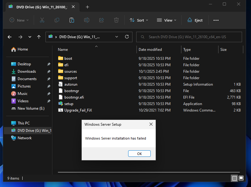
Task: Close the DVD Drive (G:) tab
Action: click(73, 7)
